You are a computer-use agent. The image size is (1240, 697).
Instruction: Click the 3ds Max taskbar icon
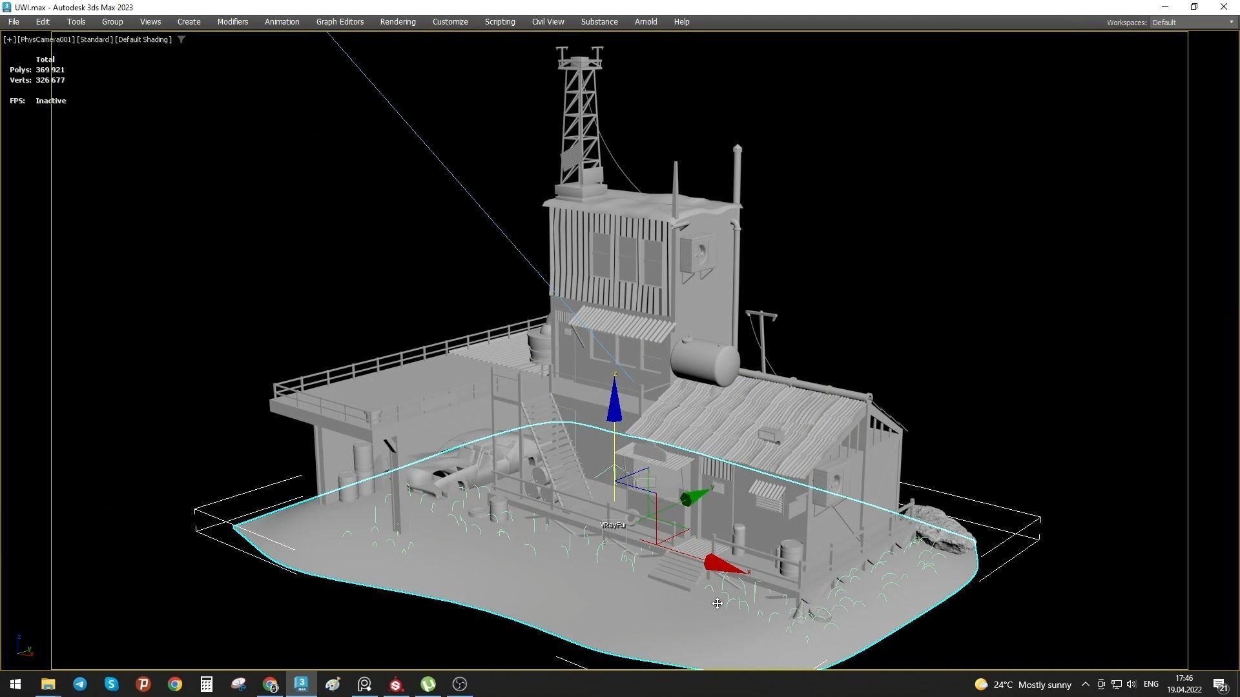[x=302, y=684]
